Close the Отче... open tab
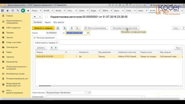This screenshot has width=185, height=104. 76,11
